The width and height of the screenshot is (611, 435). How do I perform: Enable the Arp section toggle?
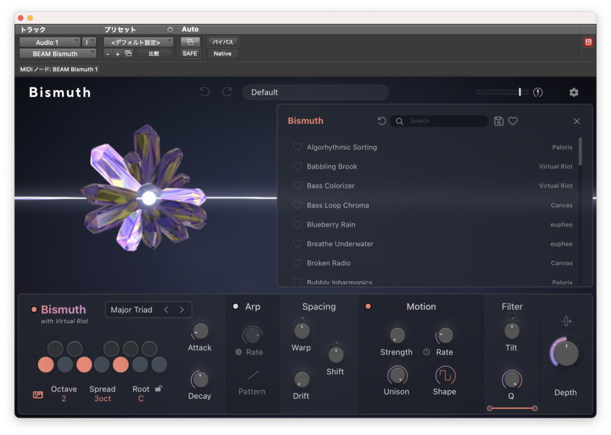pyautogui.click(x=235, y=306)
